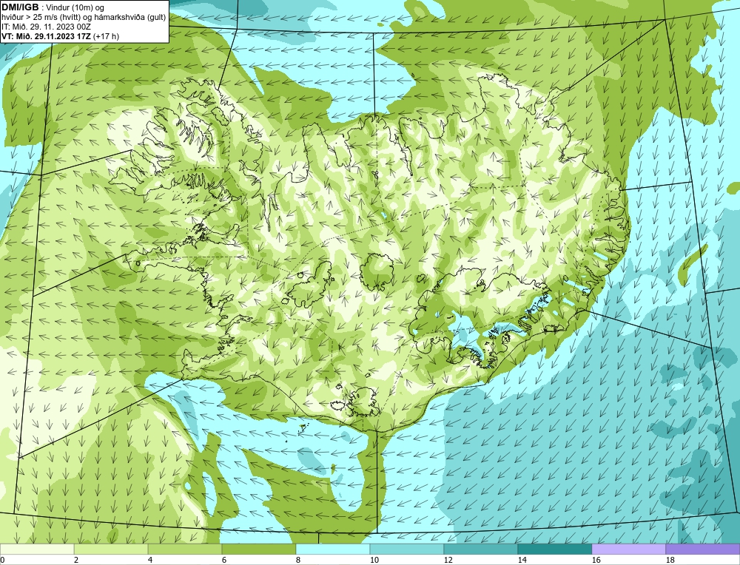
Task: Click the white 0–2 m/s legend swatch
Action: point(37,549)
